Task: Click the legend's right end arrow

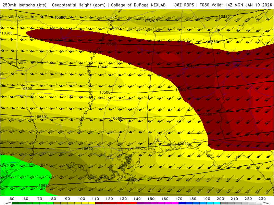Action: tap(266, 203)
